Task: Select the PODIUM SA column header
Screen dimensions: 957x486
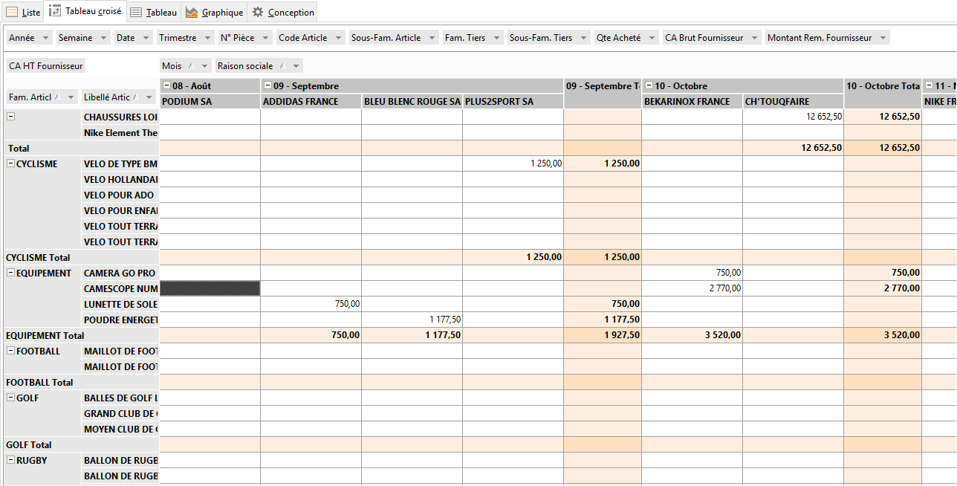Action: (x=210, y=102)
